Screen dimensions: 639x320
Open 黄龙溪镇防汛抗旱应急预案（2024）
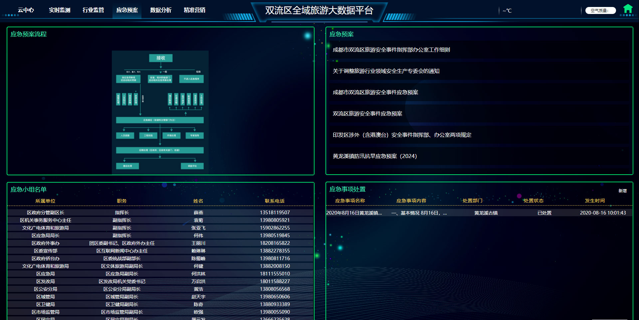375,156
